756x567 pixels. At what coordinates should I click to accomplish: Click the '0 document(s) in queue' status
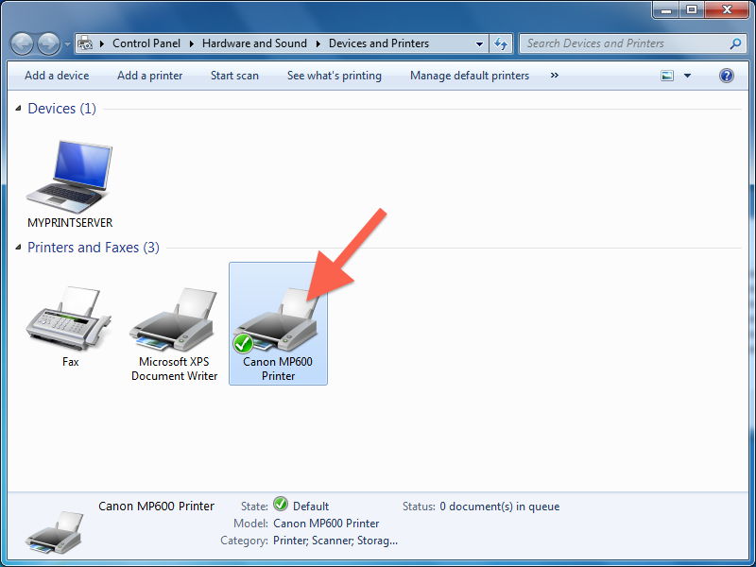click(500, 507)
